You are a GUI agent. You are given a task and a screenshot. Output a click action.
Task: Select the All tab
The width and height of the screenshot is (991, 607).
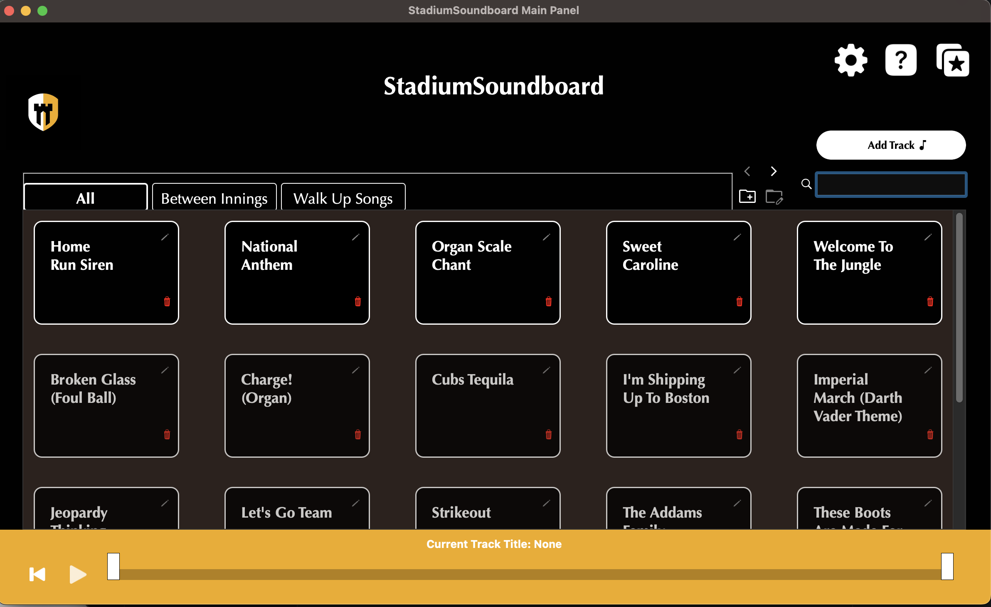[x=86, y=198]
